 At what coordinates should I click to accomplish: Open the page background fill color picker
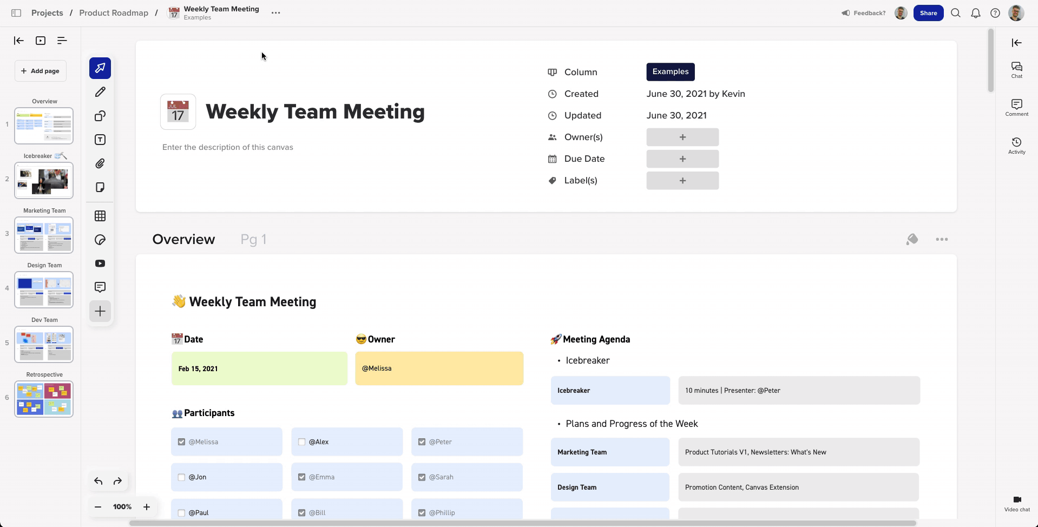pyautogui.click(x=912, y=239)
